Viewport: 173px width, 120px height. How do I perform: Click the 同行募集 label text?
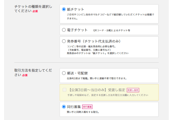(74, 107)
